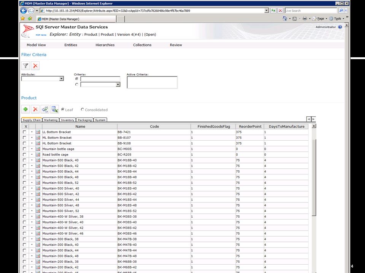This screenshot has width=365, height=273.
Task: Click the edit selected members icon
Action: [x=45, y=109]
